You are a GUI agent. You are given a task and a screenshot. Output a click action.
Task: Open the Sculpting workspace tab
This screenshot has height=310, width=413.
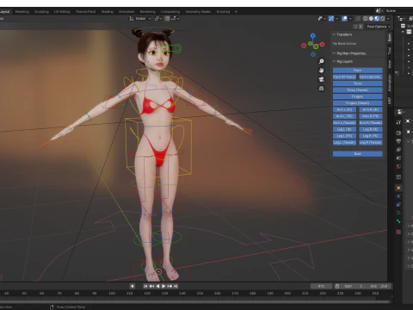pyautogui.click(x=41, y=12)
